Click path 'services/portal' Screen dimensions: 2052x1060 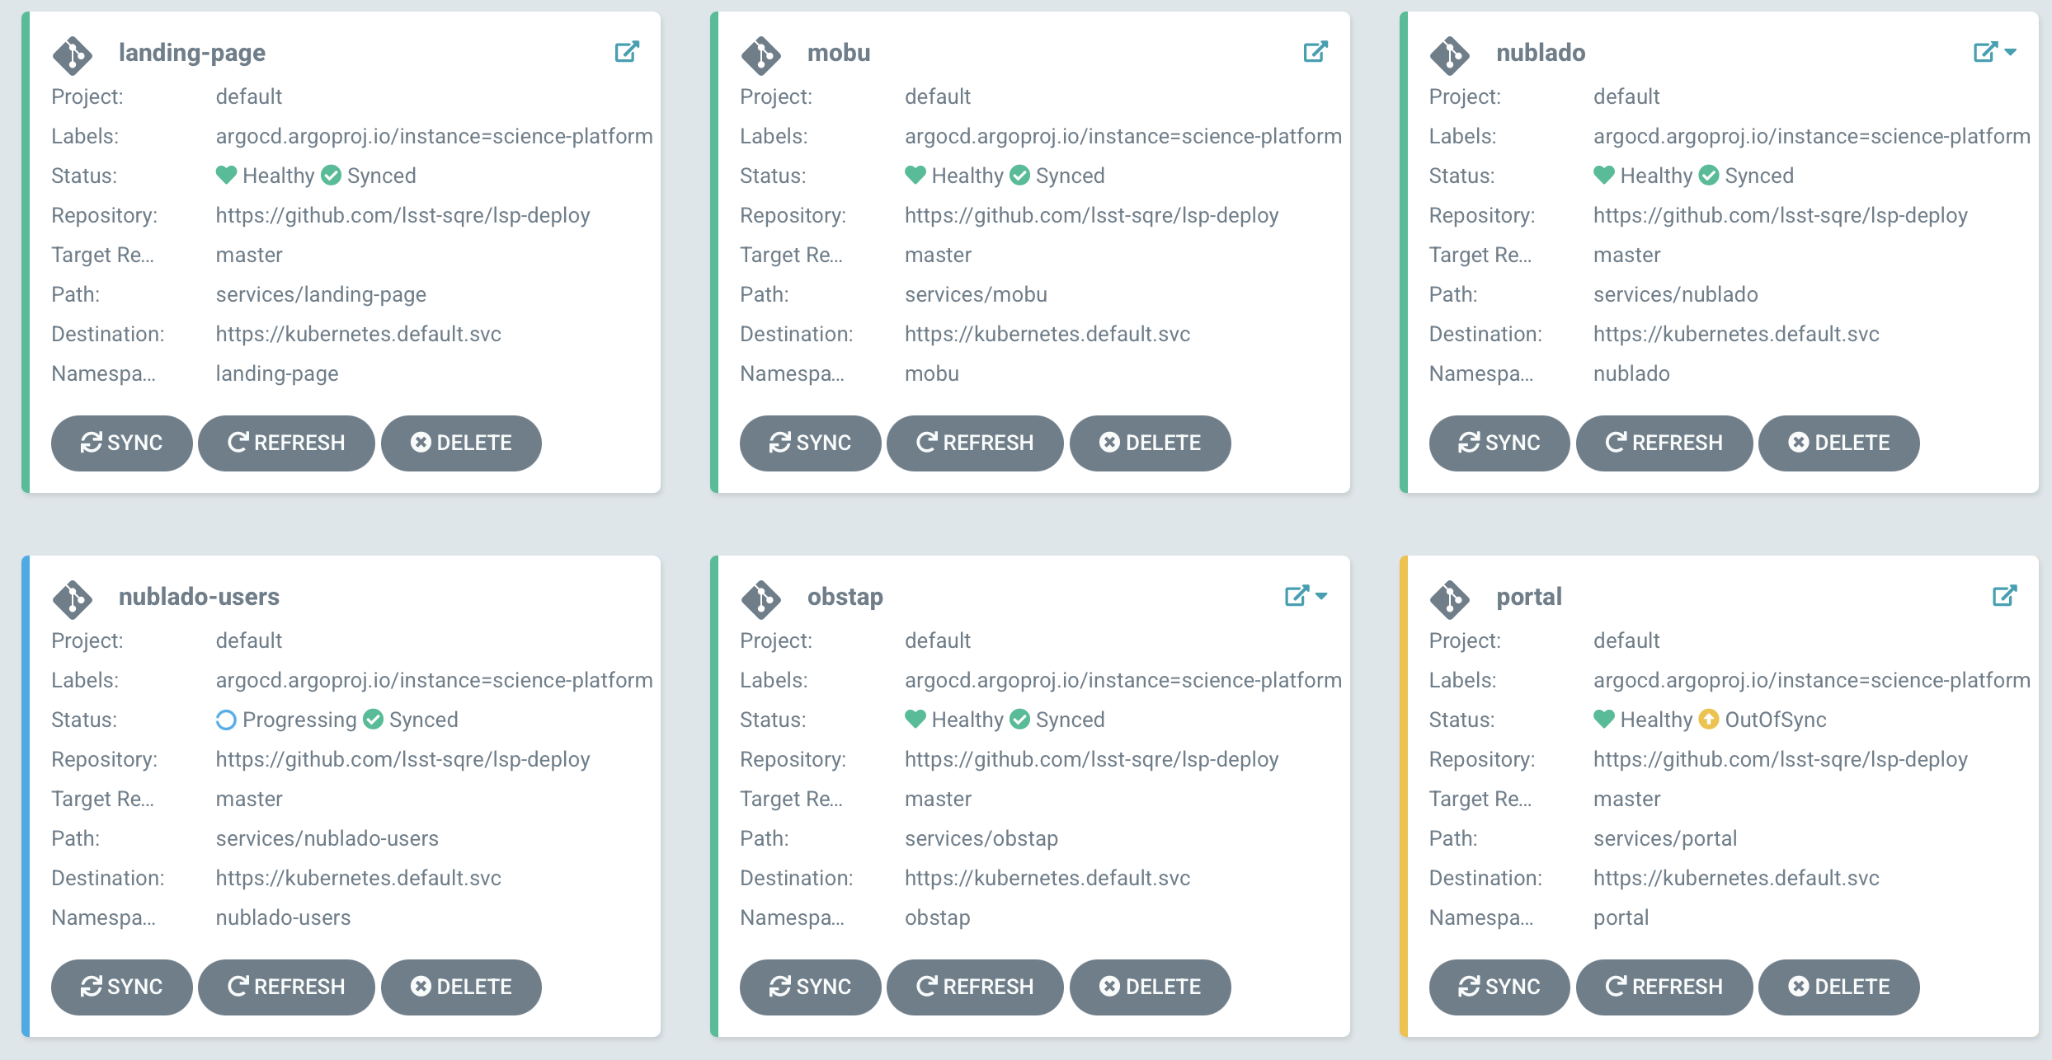pos(1665,838)
